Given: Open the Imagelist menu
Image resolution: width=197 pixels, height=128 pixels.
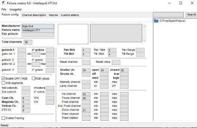Looking at the screenshot, I should [15, 9].
